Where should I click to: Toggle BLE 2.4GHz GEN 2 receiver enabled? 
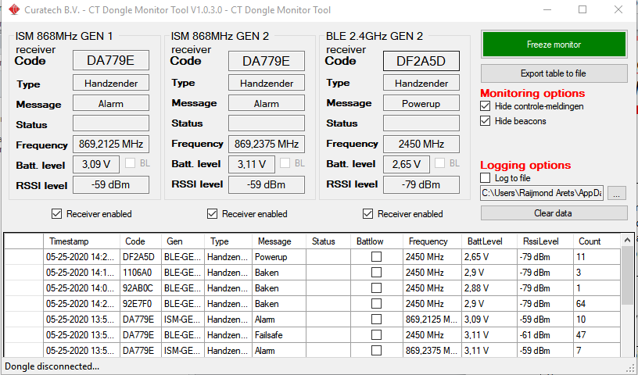click(x=367, y=214)
